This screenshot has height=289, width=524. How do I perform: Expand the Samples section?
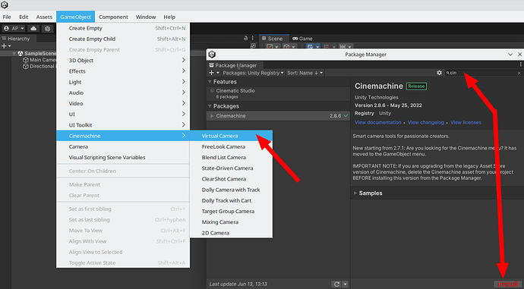[355, 193]
